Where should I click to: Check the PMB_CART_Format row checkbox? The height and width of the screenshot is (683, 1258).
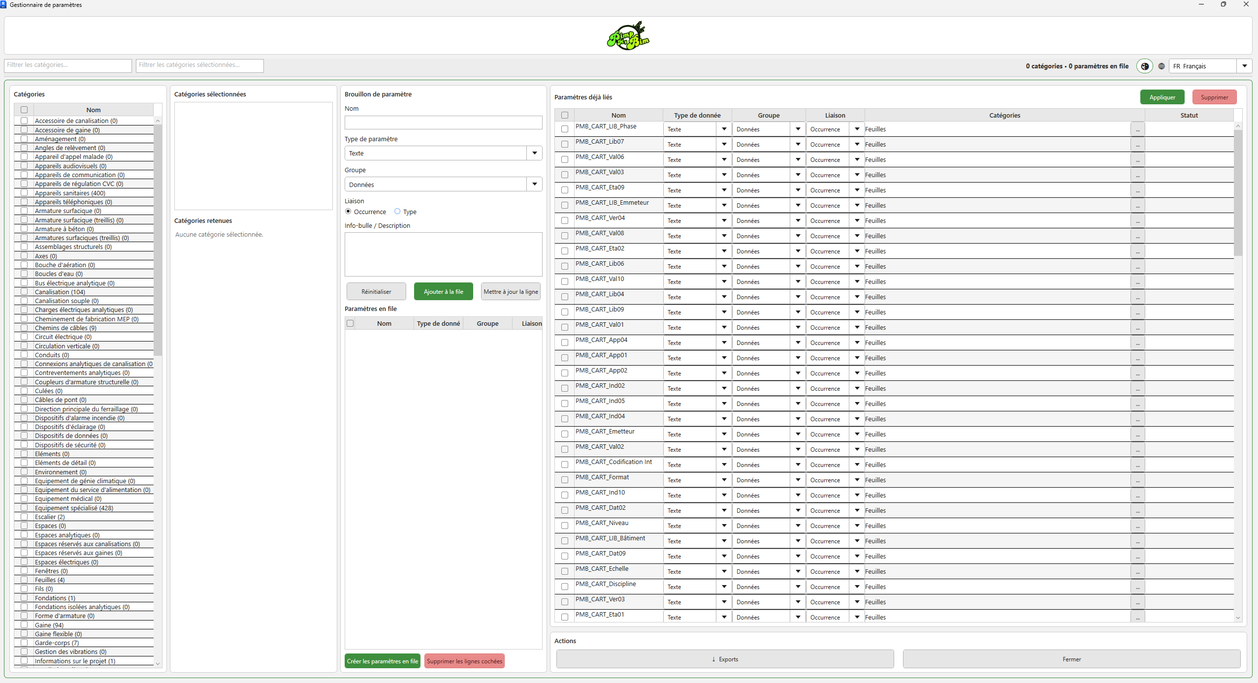[x=565, y=480]
